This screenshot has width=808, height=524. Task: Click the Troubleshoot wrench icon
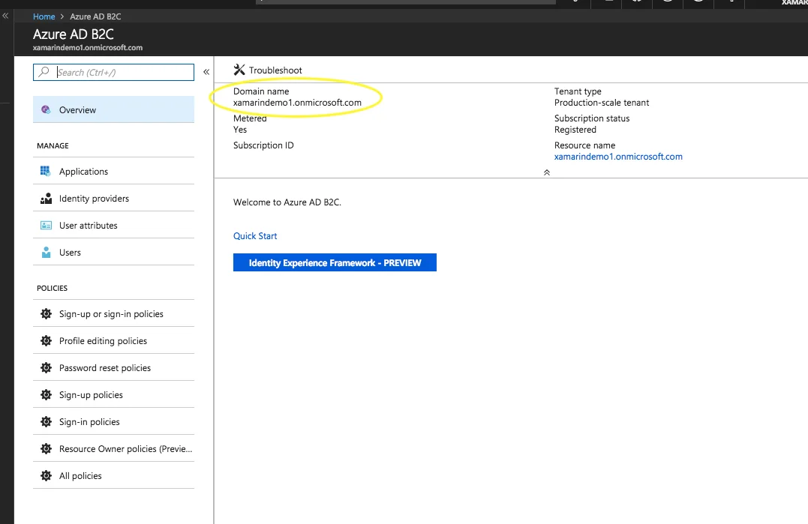coord(239,70)
